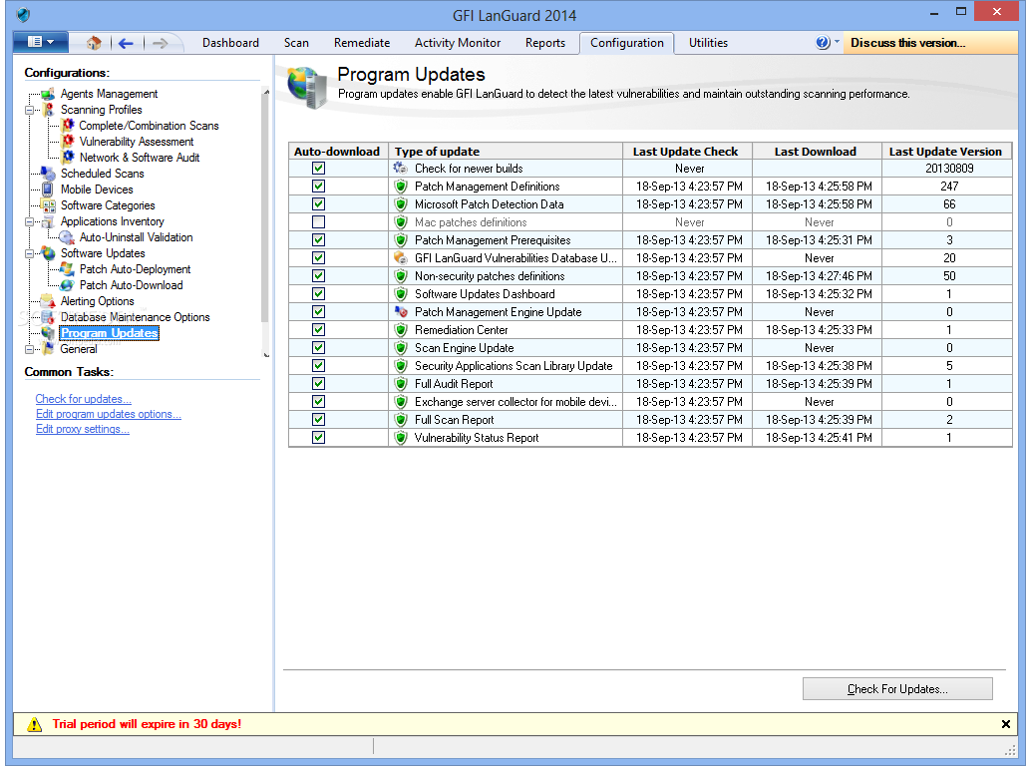Screen dimensions: 1026x766
Task: Click the shield icon for Patch Management Definitions
Action: (401, 186)
